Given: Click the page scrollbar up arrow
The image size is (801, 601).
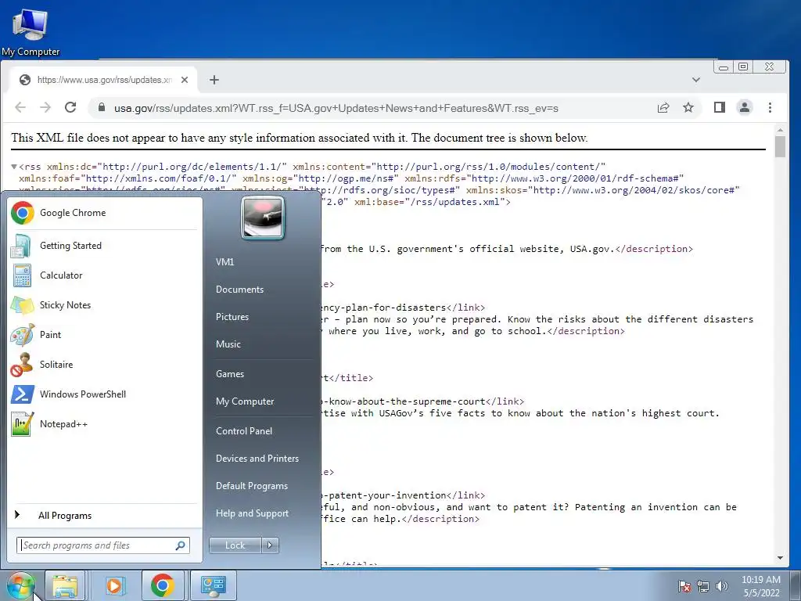Looking at the screenshot, I should (780, 129).
